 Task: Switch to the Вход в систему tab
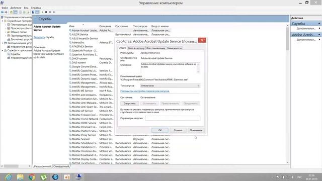click(x=136, y=48)
